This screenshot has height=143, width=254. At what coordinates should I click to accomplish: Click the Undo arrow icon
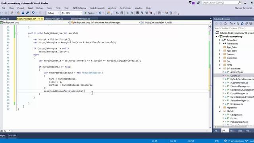pos(33,13)
